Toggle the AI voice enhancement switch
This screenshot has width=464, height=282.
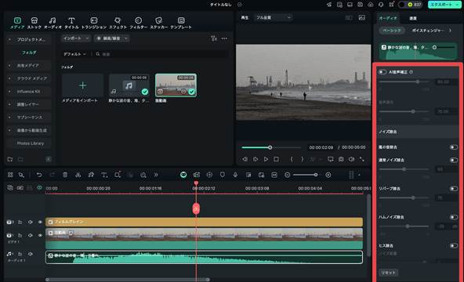382,72
